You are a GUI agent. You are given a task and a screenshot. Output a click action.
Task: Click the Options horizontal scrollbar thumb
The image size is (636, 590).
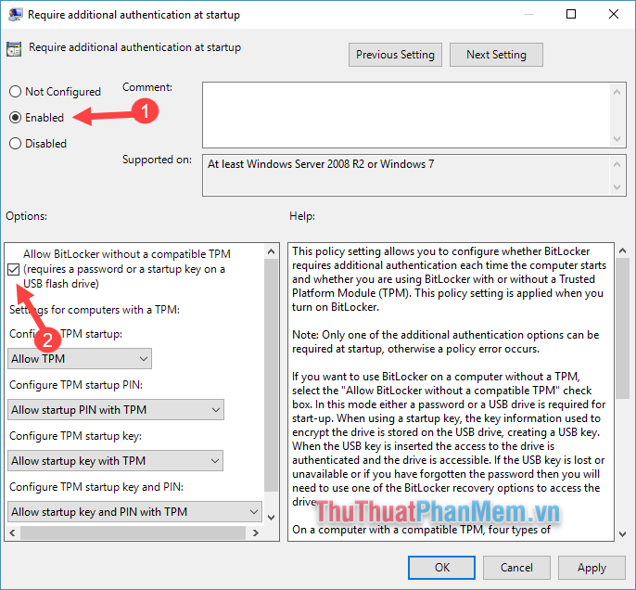134,532
